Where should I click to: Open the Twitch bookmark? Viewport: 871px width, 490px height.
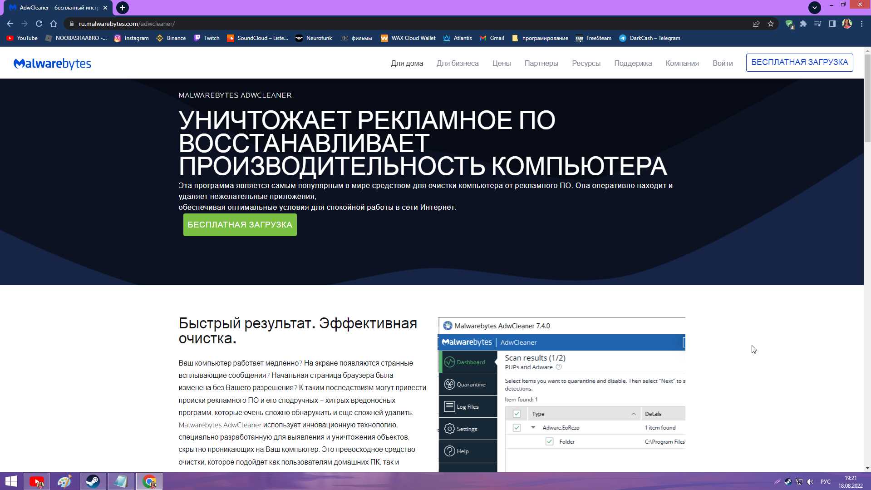pos(207,38)
